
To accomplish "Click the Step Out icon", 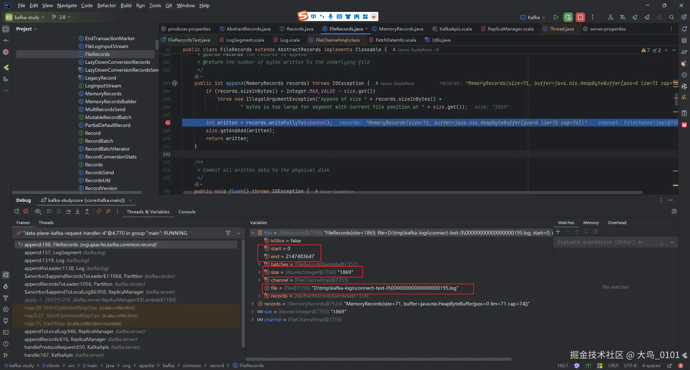I will 87,212.
